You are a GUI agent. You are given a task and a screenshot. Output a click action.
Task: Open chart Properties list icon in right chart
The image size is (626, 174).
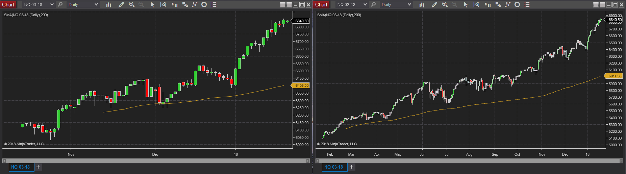[527, 4]
